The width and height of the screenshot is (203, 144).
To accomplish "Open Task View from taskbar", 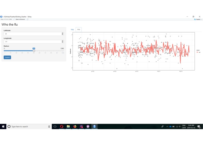I will coord(55,127).
